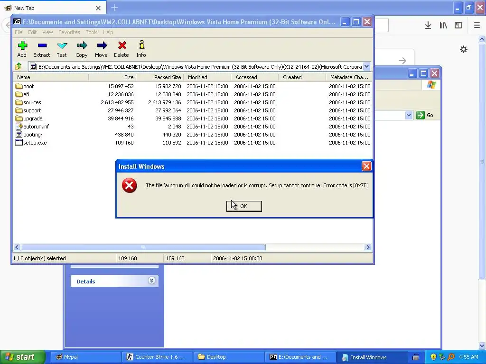Open new tab page settings gear
486x364 pixels.
point(463,49)
